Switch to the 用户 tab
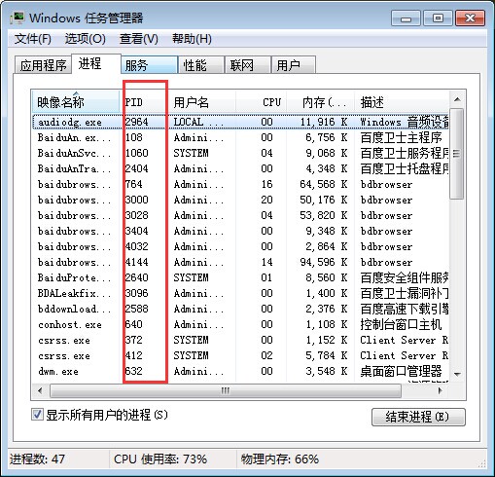This screenshot has width=495, height=477. [x=294, y=65]
